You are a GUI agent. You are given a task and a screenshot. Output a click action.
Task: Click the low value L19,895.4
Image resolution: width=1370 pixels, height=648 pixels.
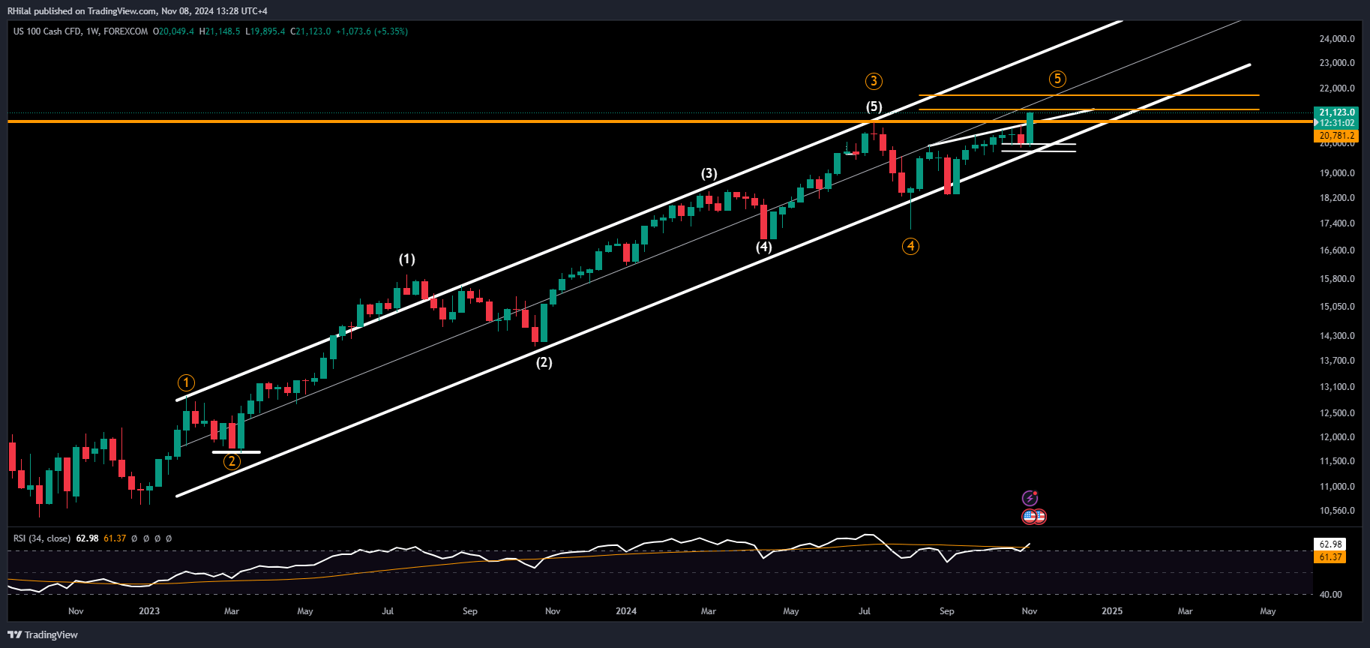265,31
